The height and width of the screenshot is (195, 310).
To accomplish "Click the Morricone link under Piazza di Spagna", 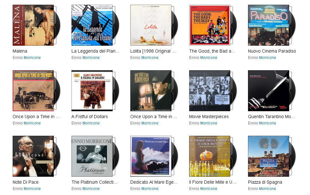I will coord(268,188).
